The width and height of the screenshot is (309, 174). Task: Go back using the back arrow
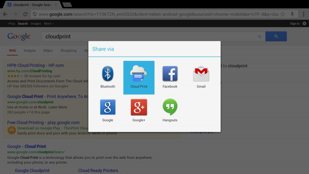(x=5, y=14)
